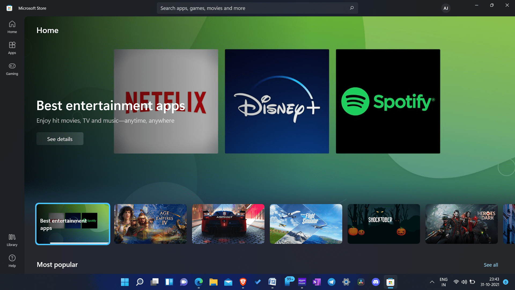The image size is (515, 290).
Task: Click the Spotify tile
Action: 388,101
